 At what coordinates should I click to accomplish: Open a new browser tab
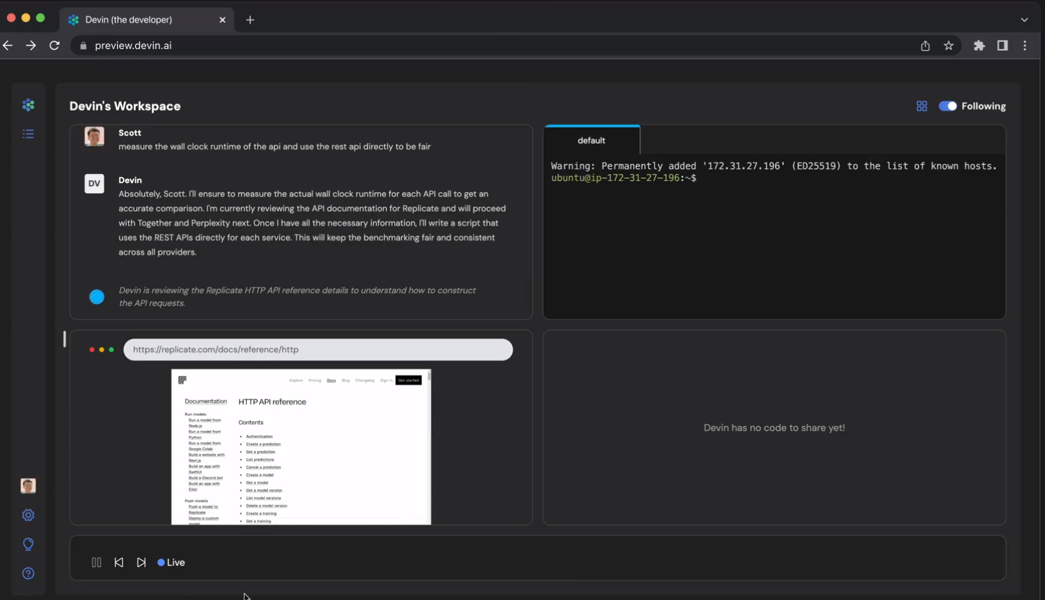point(250,20)
